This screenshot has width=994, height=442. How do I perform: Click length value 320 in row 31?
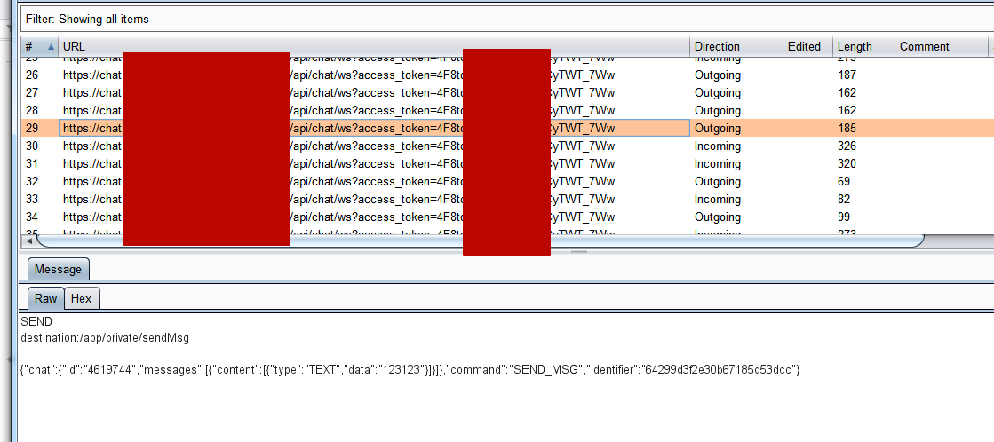coord(847,164)
